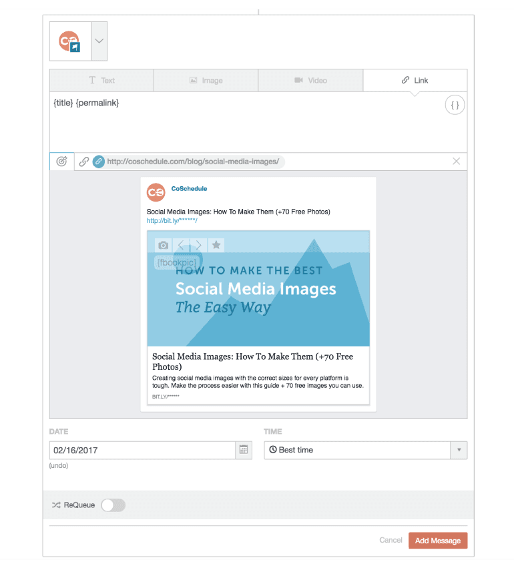Click the CoSchedule logo in post preview
This screenshot has width=514, height=572.
156,192
